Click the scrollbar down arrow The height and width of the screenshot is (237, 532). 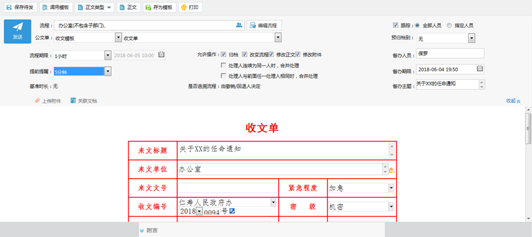tap(528, 218)
